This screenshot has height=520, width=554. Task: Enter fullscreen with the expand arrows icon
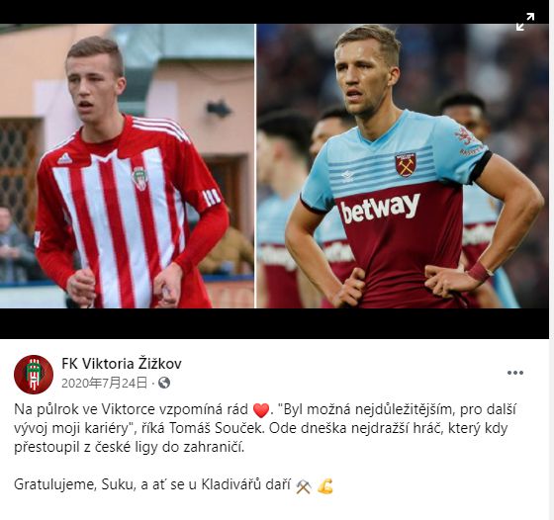click(x=525, y=22)
